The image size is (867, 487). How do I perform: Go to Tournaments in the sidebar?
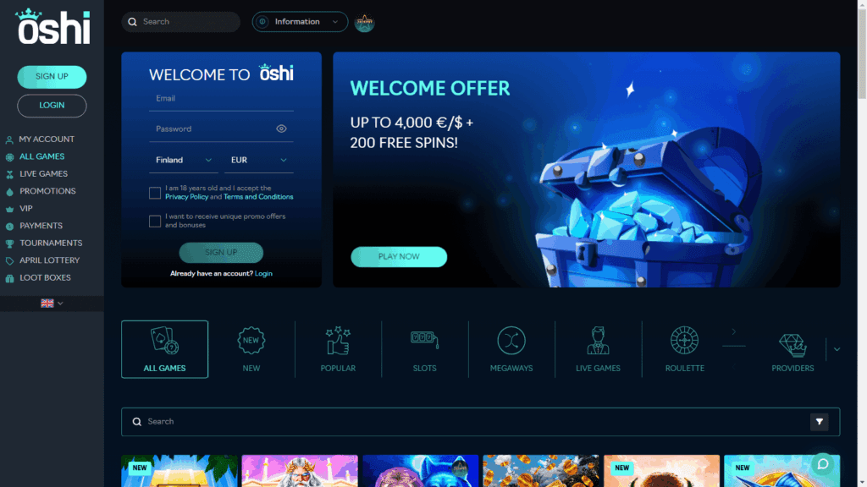51,243
